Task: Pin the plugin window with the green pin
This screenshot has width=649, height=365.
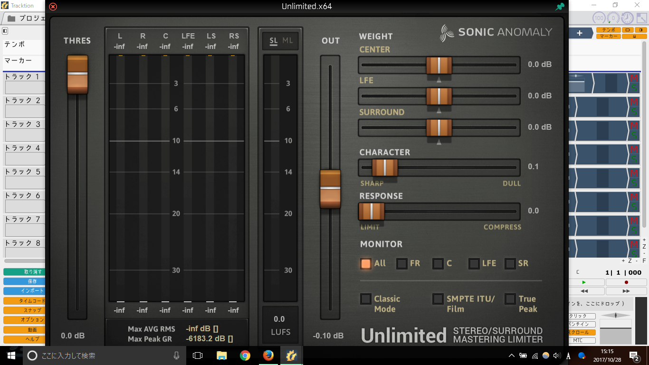Action: 560,7
